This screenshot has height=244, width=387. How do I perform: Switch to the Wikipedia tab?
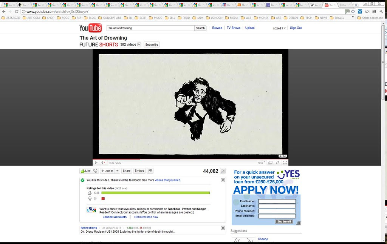[315, 5]
